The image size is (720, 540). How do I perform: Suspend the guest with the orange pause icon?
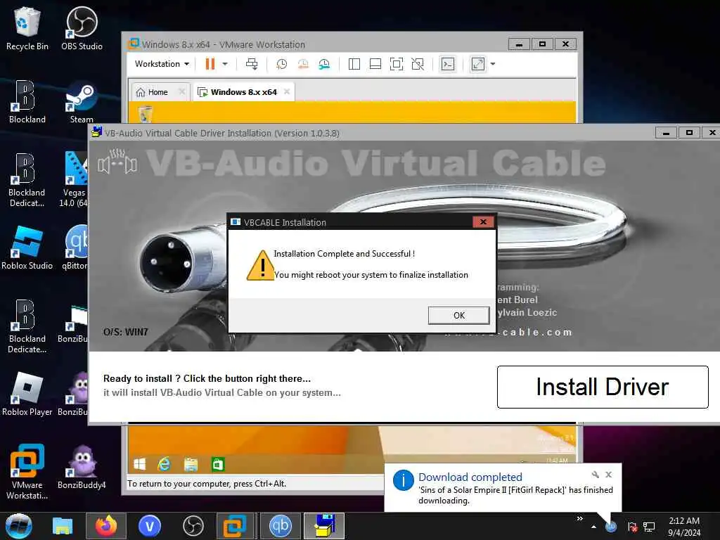tap(210, 64)
